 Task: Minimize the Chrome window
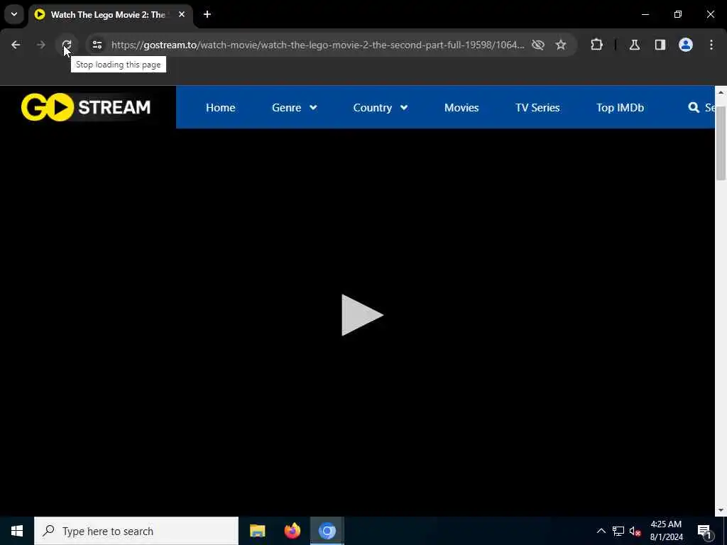pyautogui.click(x=645, y=14)
